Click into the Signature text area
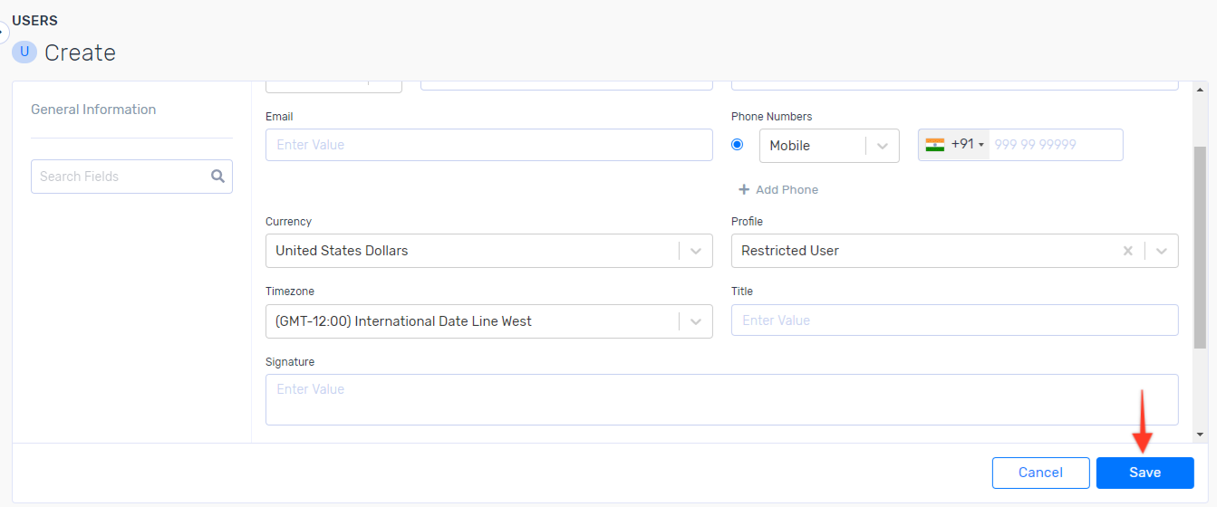The width and height of the screenshot is (1217, 507). (x=721, y=399)
